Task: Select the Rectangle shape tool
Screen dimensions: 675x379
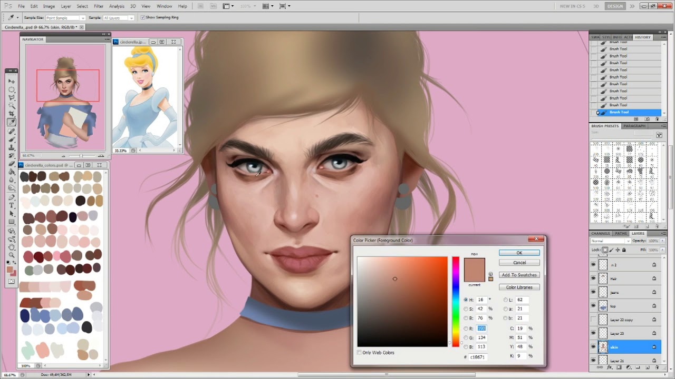Action: (11, 221)
